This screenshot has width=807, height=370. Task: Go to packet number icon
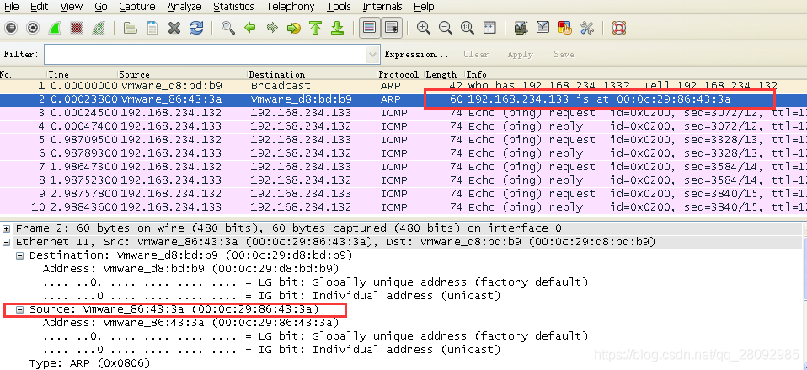(294, 28)
